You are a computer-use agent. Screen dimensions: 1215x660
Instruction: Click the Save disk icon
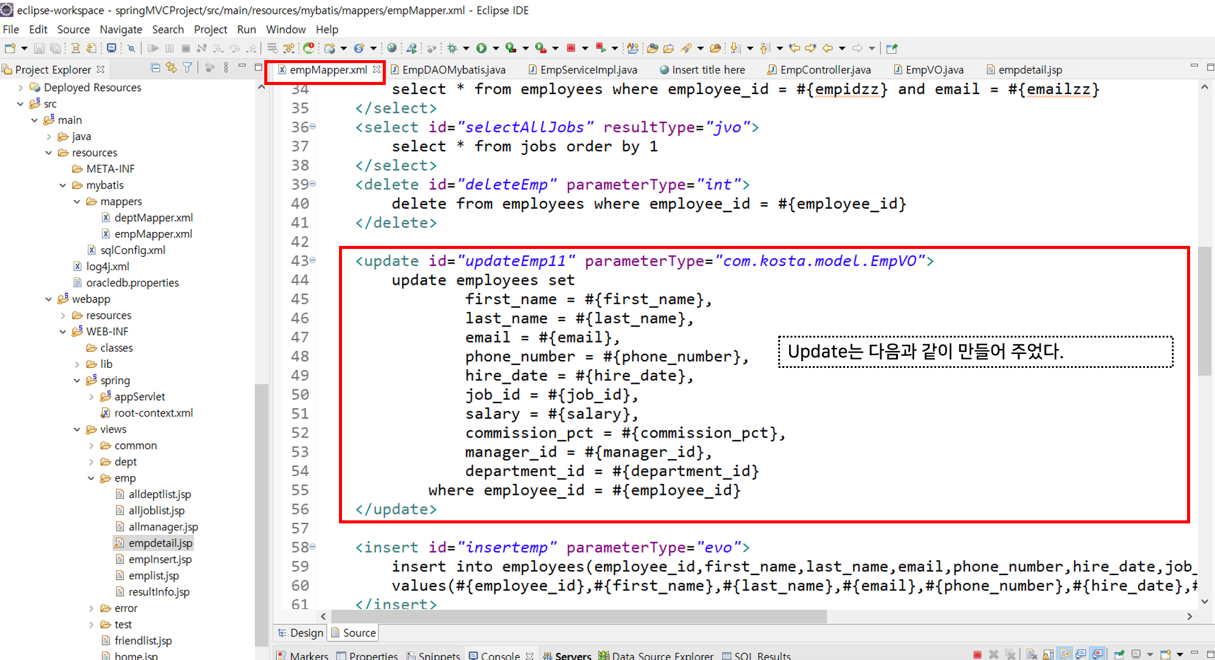coord(39,48)
